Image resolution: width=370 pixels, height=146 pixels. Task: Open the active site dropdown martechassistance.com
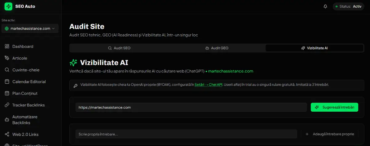30,29
